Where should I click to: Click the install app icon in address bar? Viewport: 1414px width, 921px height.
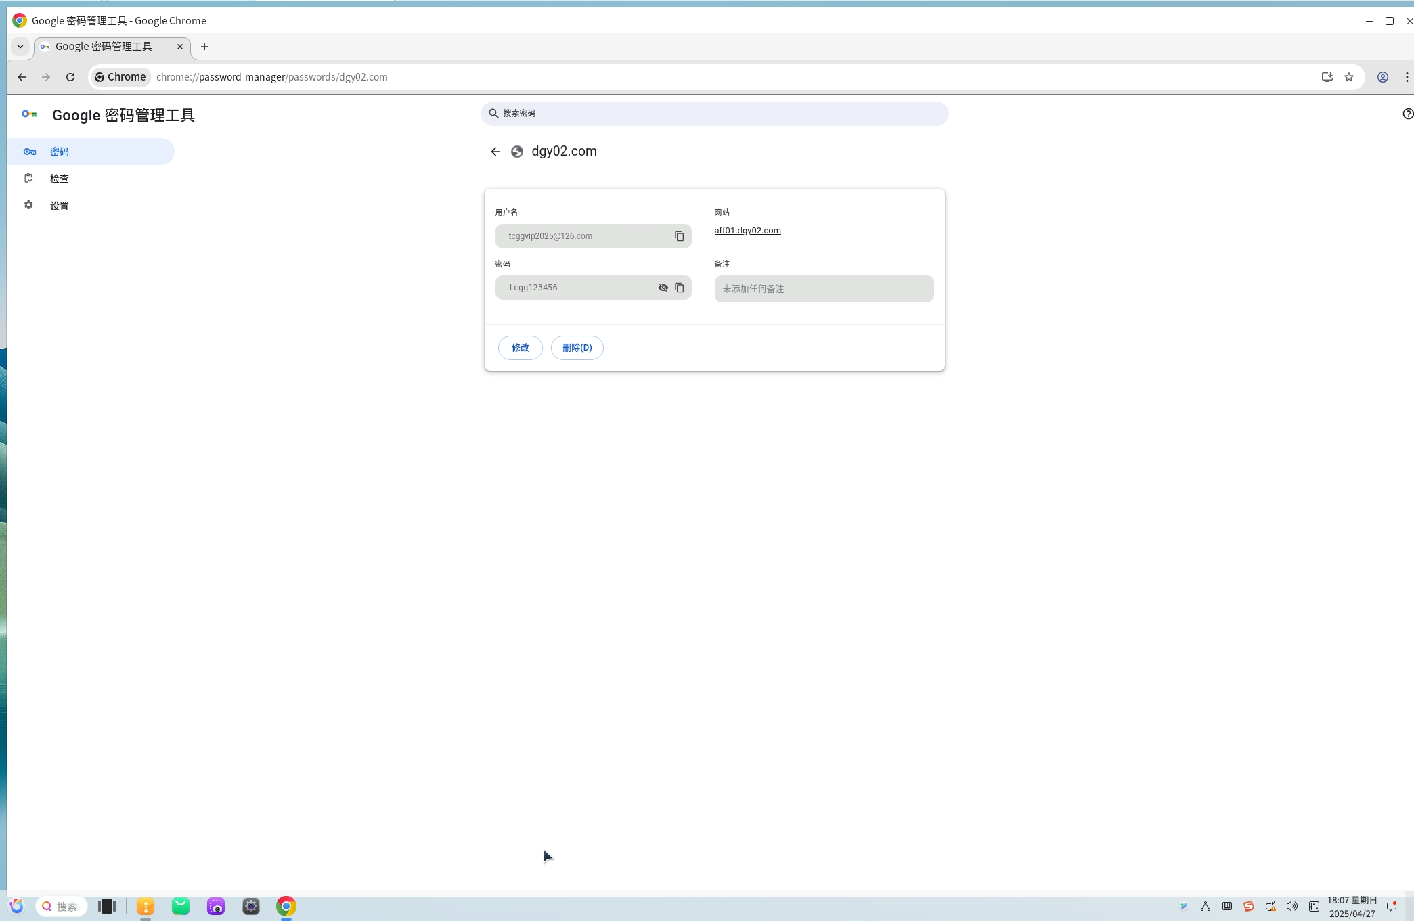click(1327, 77)
